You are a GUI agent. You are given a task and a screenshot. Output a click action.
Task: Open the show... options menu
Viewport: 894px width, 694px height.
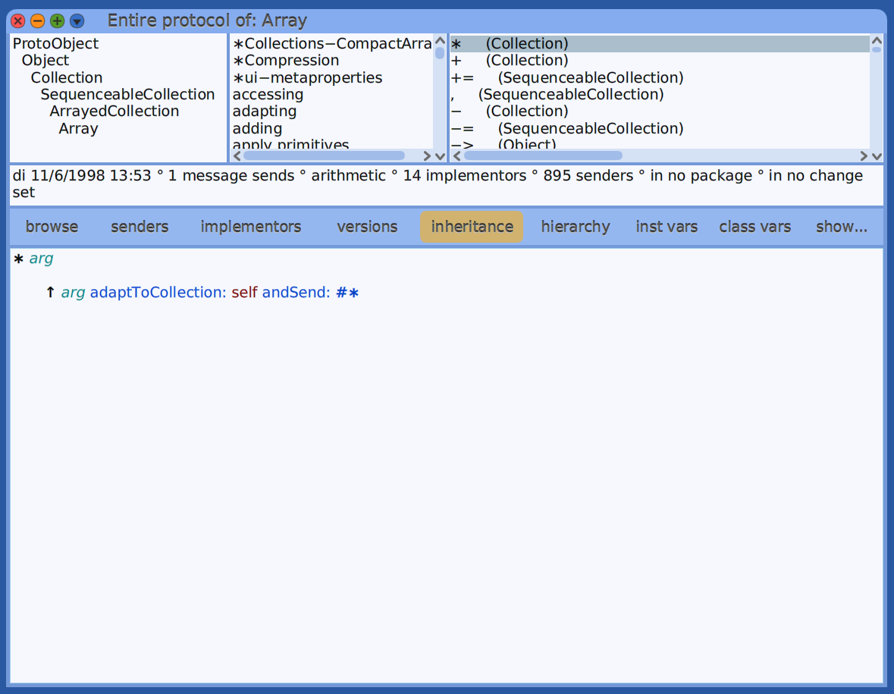(x=842, y=226)
